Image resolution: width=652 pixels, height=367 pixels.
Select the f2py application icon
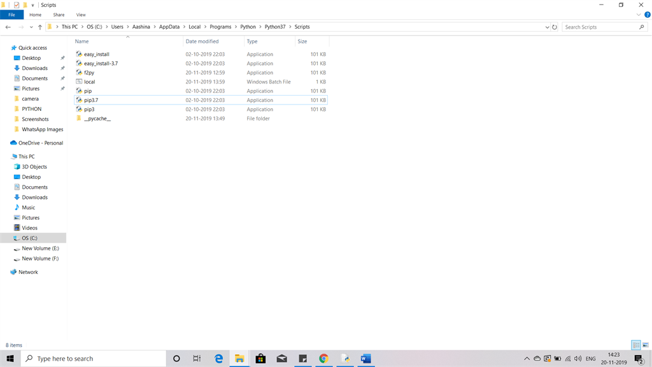(79, 73)
